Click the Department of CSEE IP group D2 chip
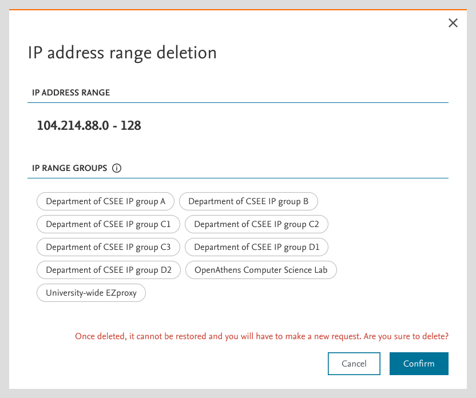 (109, 270)
